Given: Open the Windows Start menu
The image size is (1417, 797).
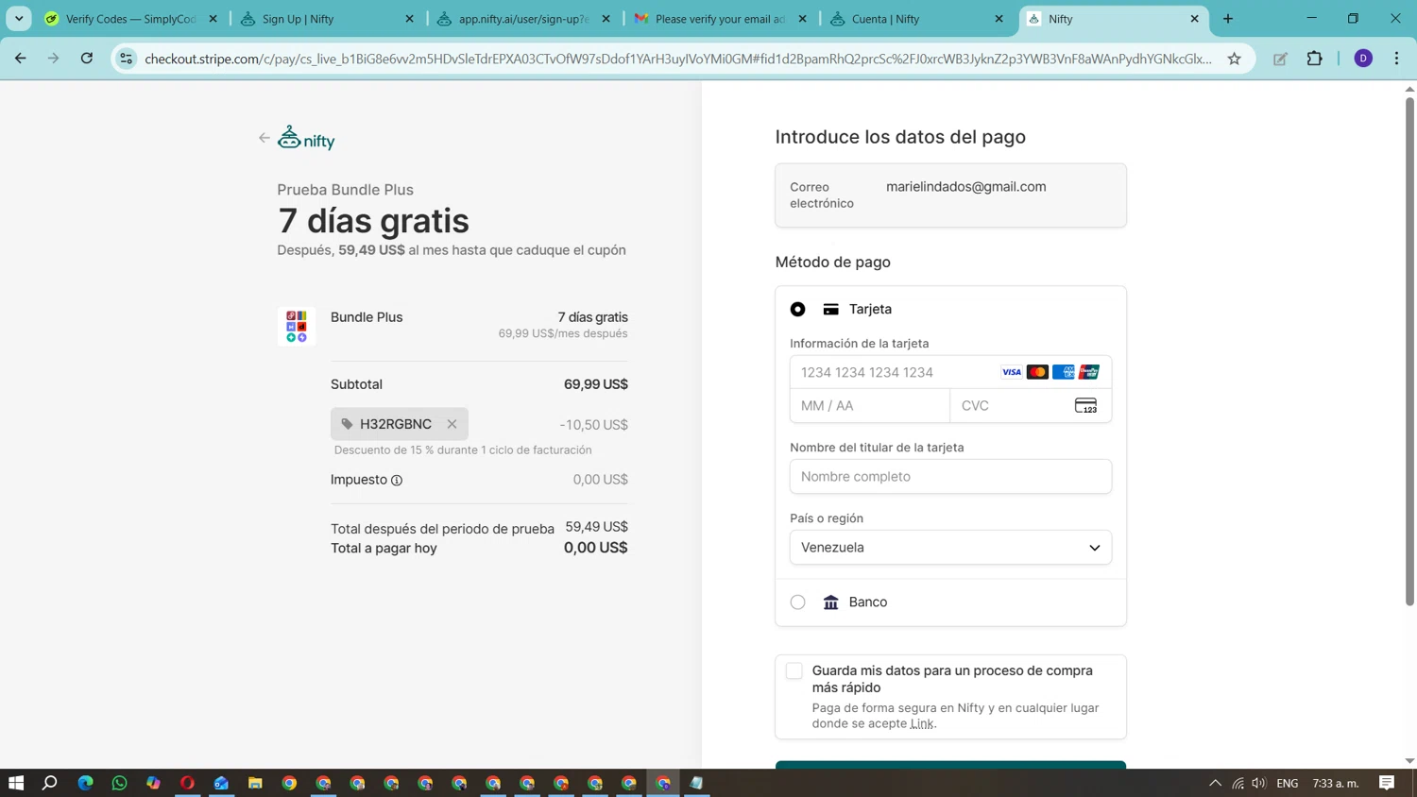Looking at the screenshot, I should pyautogui.click(x=16, y=783).
